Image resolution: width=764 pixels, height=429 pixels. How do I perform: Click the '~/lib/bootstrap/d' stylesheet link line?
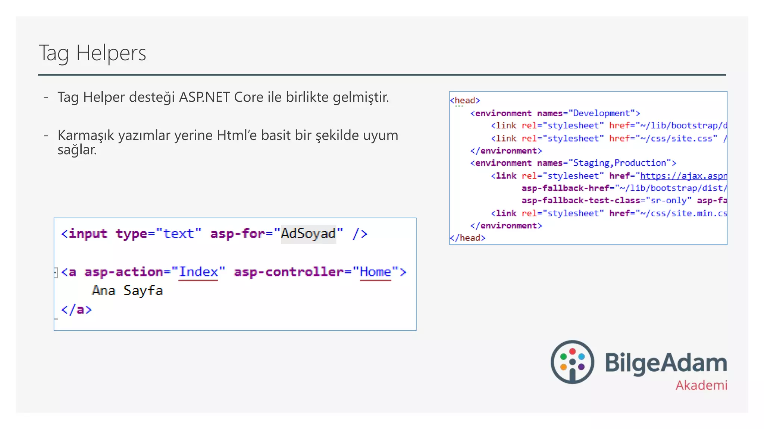[x=609, y=125]
